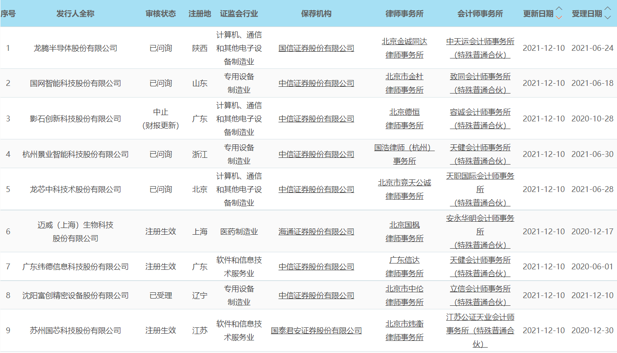The image size is (617, 353).
Task: Open the 海通证券股份有限公司 sponsor link
Action: [316, 232]
